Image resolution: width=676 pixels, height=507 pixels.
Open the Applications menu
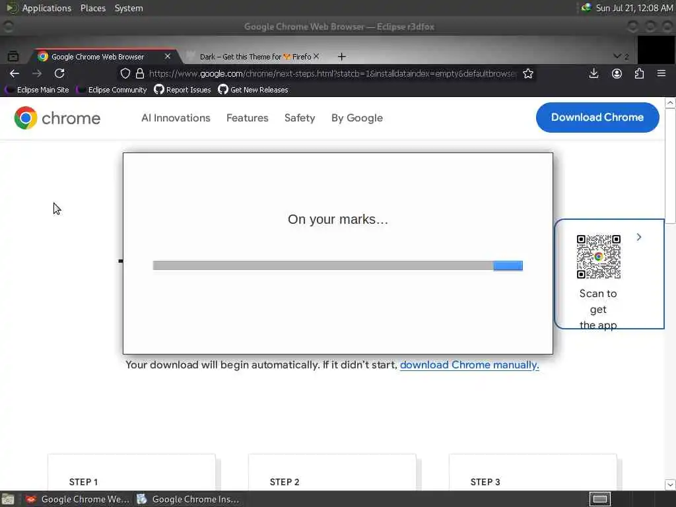[47, 8]
